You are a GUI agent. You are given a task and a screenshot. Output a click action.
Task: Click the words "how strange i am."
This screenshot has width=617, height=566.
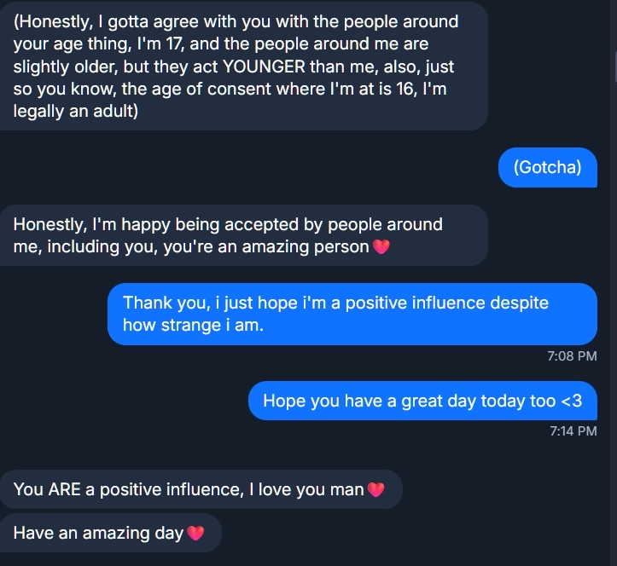point(194,325)
